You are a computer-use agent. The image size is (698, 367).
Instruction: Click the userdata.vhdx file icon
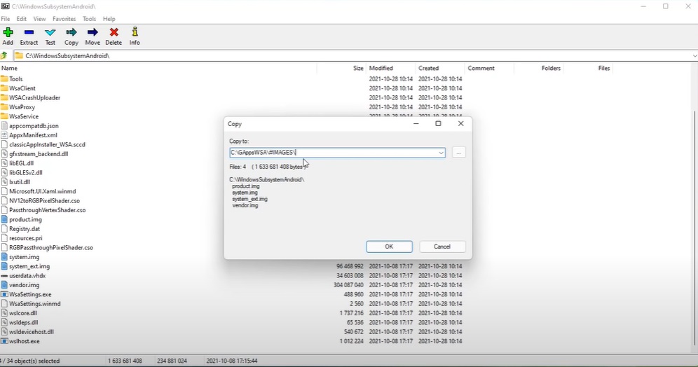pos(4,276)
